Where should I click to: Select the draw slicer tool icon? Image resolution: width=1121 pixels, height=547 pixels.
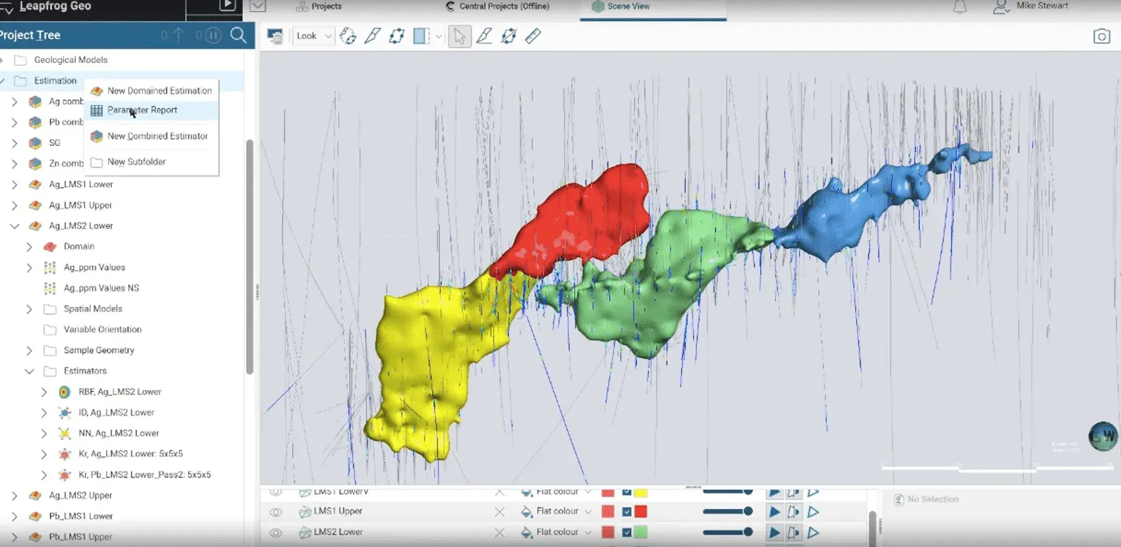coord(372,36)
